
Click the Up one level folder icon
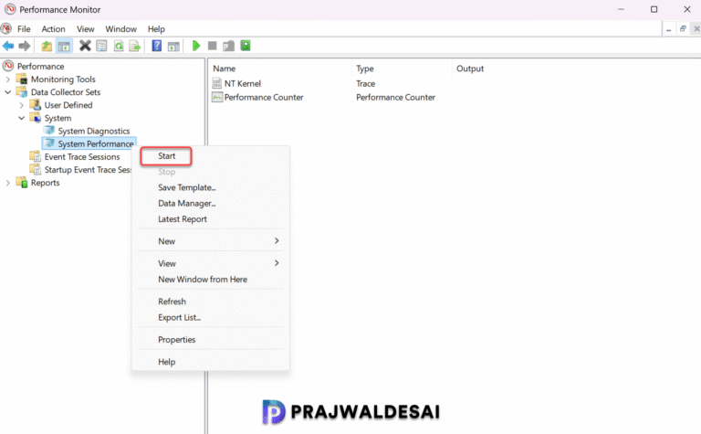pos(47,46)
